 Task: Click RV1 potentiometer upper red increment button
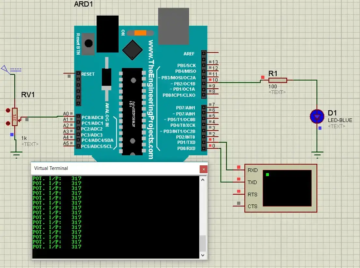[8, 110]
